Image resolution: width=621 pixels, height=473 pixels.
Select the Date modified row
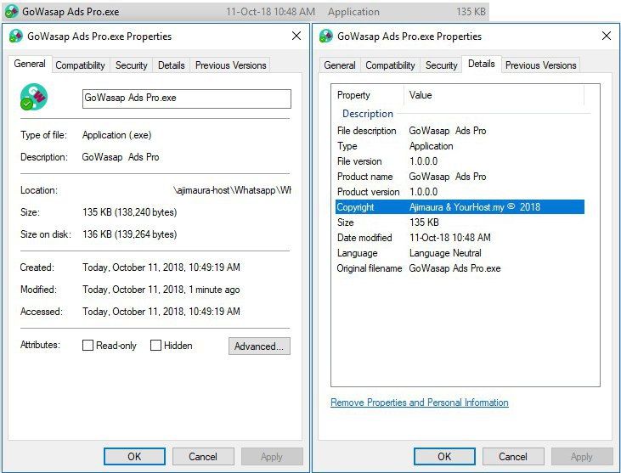(x=460, y=238)
